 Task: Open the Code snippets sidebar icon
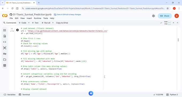point(5,42)
